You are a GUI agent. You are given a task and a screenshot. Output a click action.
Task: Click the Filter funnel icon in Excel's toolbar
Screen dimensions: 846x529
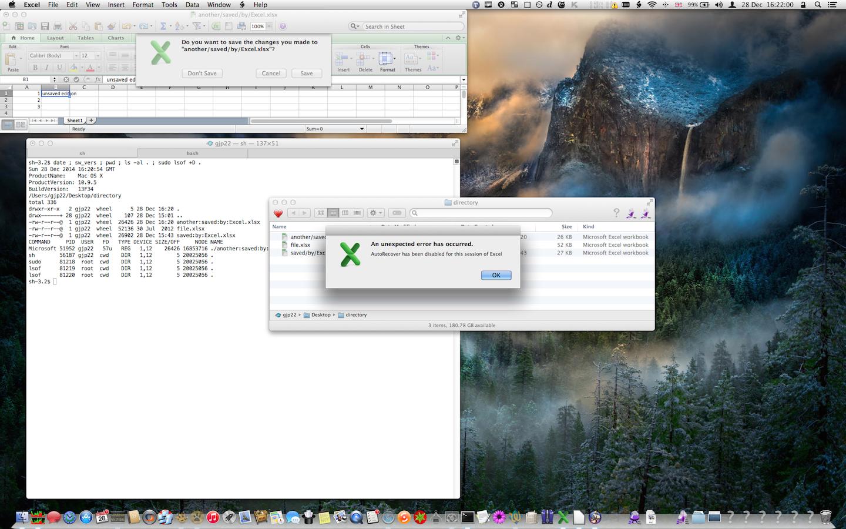click(x=197, y=26)
